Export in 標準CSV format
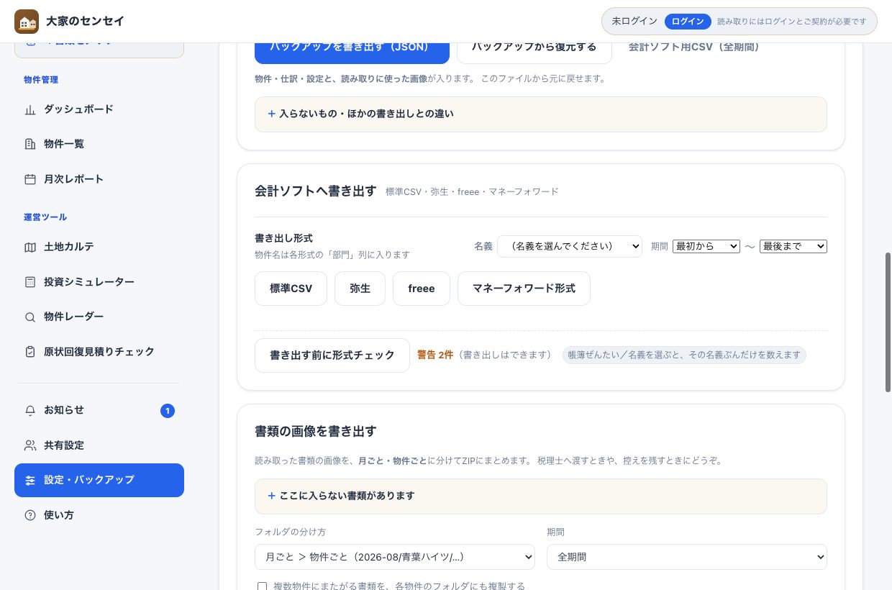 tap(291, 289)
